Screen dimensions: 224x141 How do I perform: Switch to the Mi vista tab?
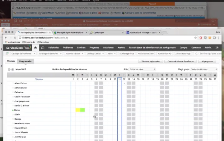coord(11,61)
